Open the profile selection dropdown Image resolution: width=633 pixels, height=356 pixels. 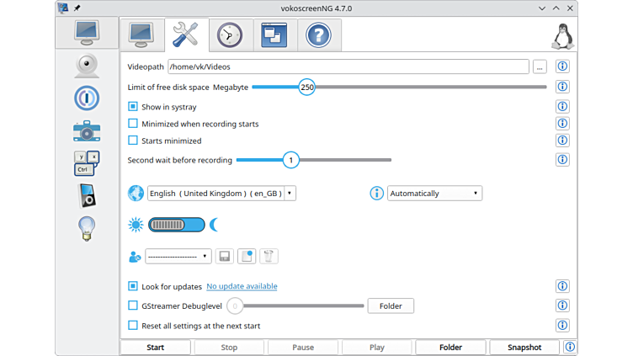point(178,256)
